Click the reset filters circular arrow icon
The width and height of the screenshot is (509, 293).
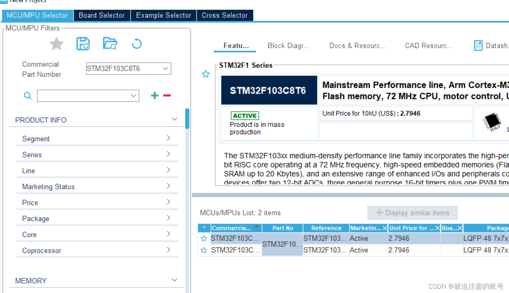[x=137, y=44]
